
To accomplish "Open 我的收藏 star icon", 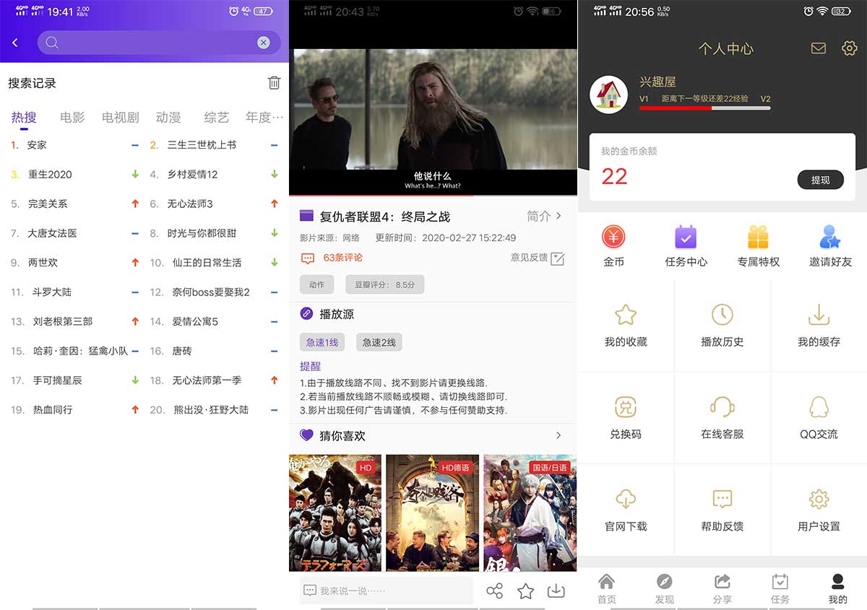I will pyautogui.click(x=626, y=315).
